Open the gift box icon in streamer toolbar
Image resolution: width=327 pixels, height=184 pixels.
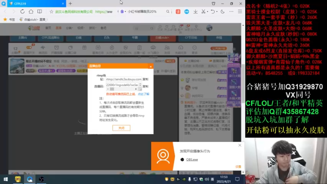pyautogui.click(x=84, y=48)
